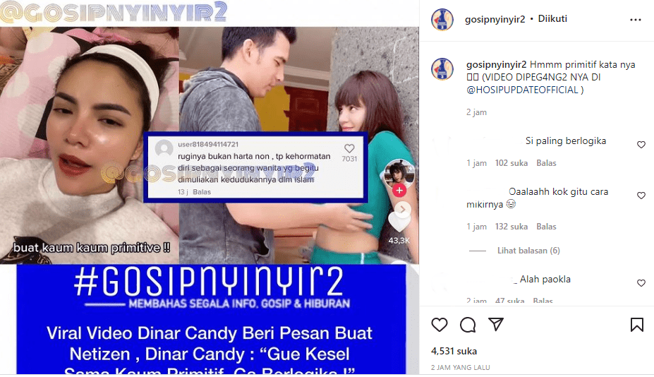Click the red plus follow icon
The image size is (654, 377).
coord(399,191)
